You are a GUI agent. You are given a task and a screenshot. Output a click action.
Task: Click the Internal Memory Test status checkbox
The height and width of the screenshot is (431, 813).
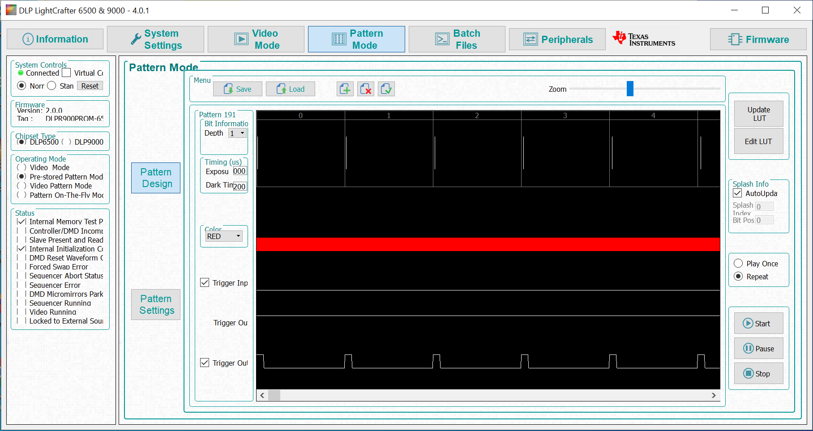click(21, 222)
